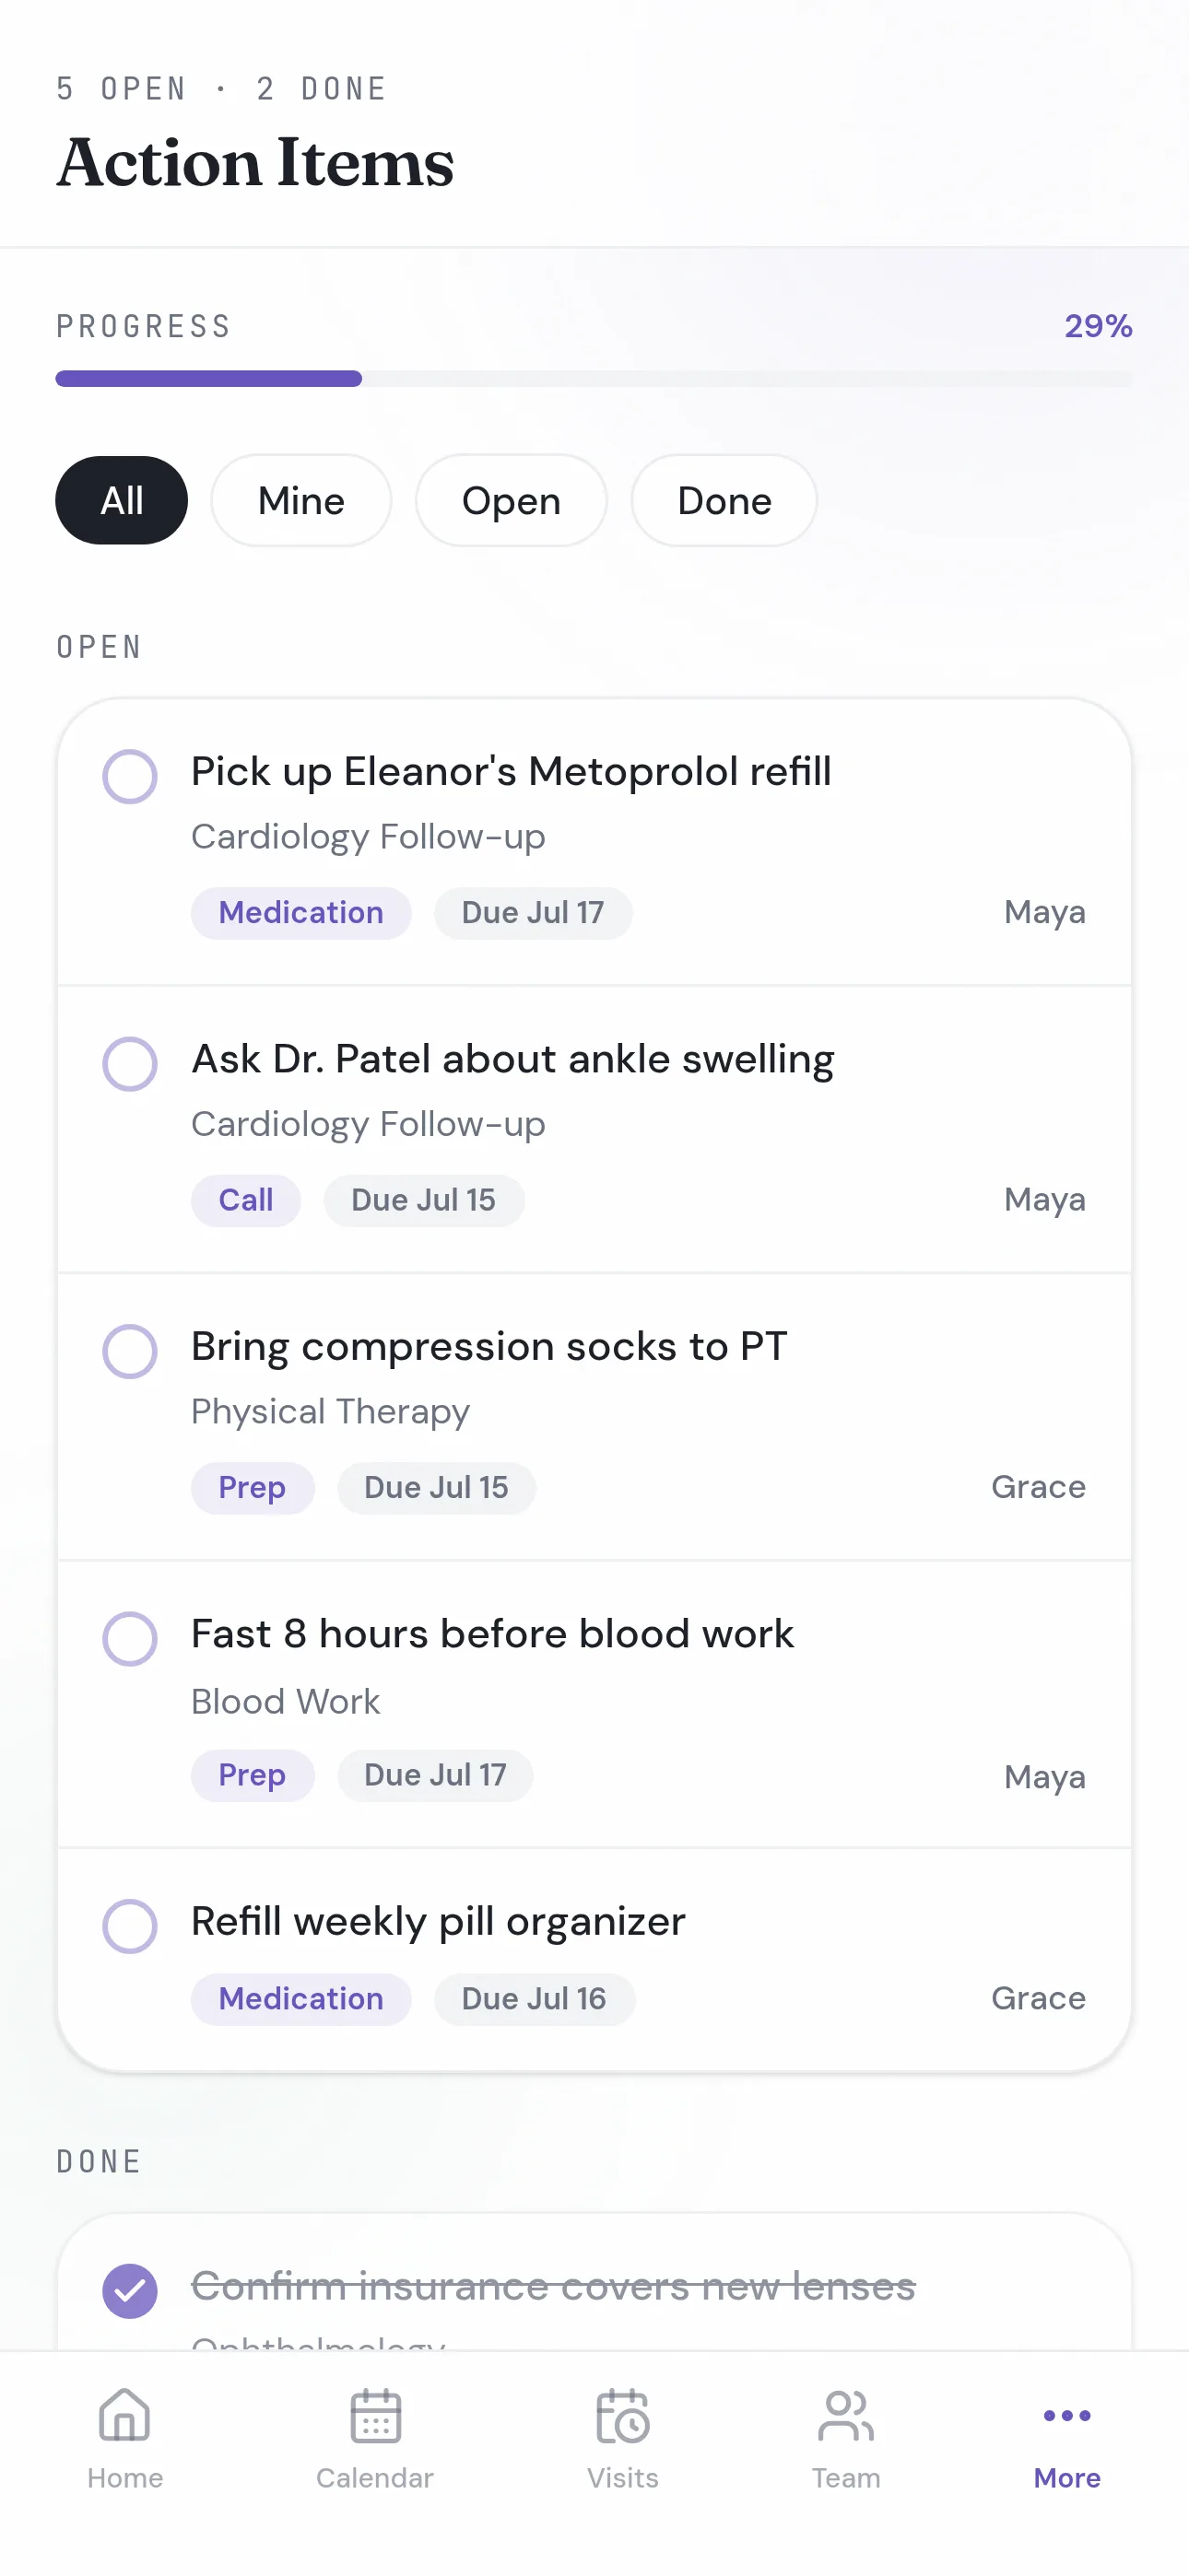This screenshot has height=2576, width=1189.
Task: Tap the Medication tag on Metoprolol task
Action: (x=301, y=913)
